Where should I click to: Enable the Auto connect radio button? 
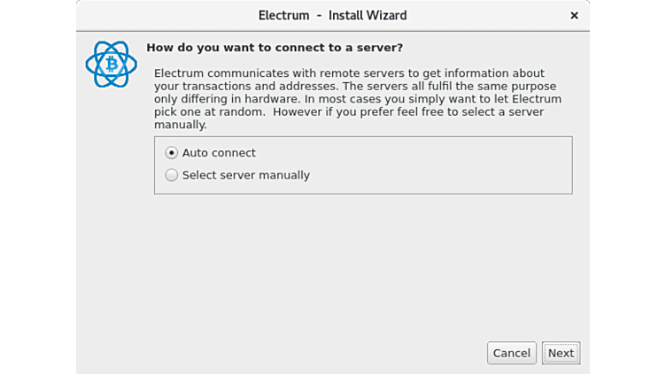(x=172, y=153)
